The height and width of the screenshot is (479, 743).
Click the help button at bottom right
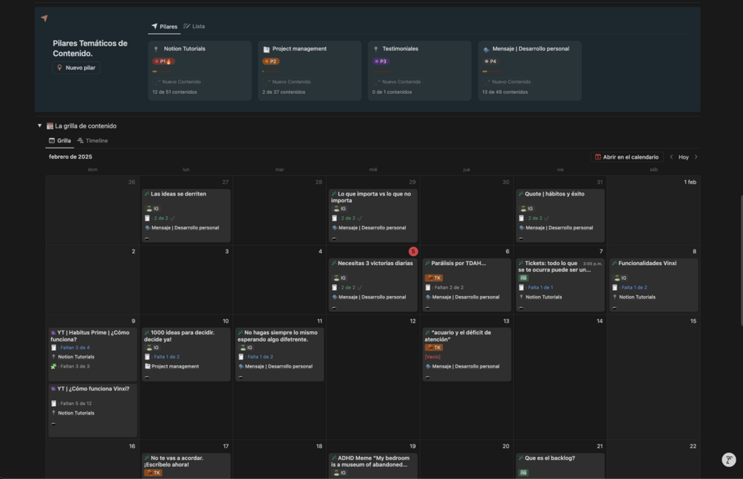(729, 460)
